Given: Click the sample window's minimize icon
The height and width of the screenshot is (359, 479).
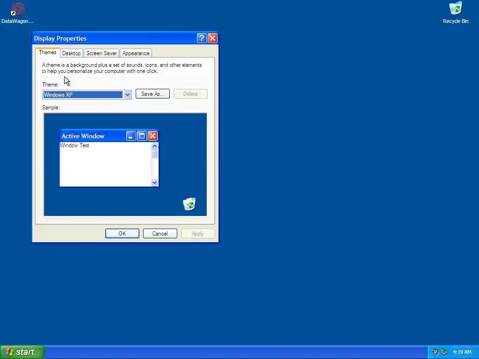Looking at the screenshot, I should tap(131, 136).
